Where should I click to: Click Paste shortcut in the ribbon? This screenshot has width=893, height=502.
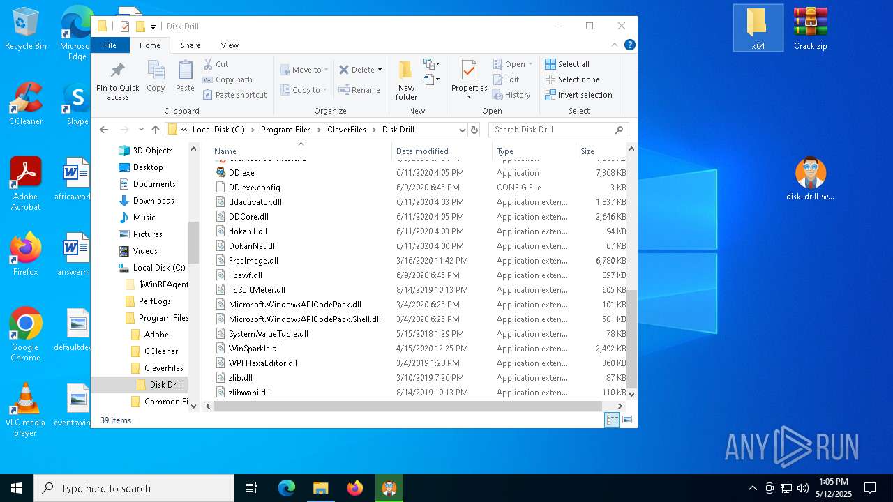[x=235, y=95]
